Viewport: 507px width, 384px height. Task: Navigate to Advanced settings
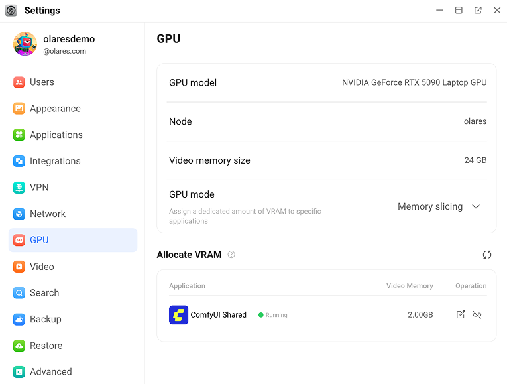coord(50,372)
